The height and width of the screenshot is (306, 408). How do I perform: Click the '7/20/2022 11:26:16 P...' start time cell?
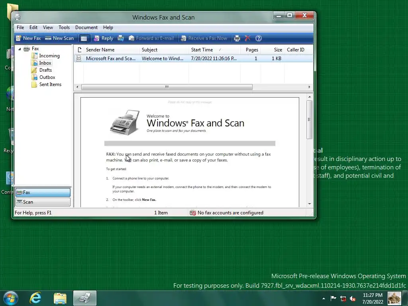(x=214, y=59)
